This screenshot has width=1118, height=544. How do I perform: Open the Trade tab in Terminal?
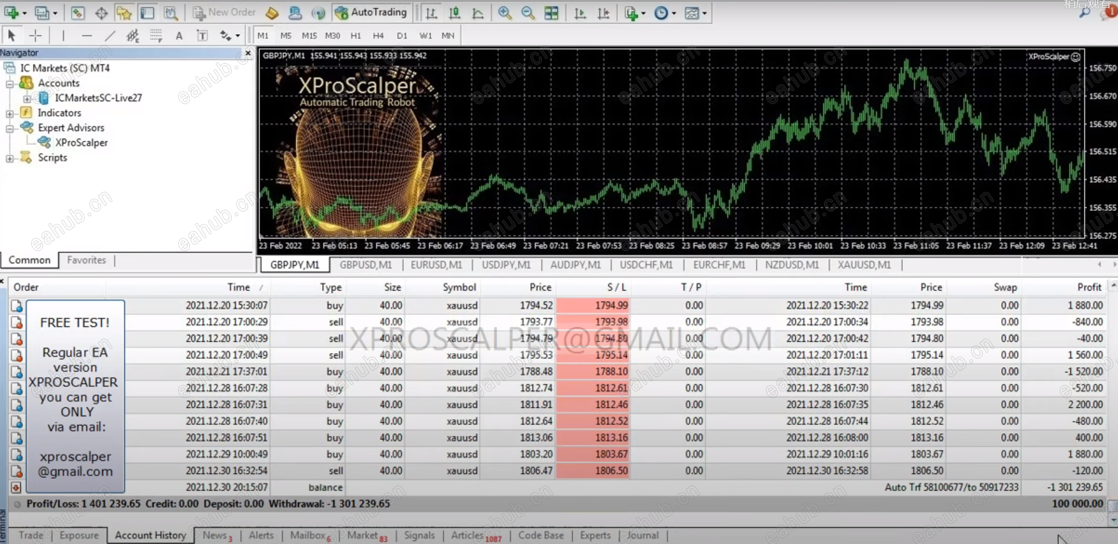(x=31, y=535)
